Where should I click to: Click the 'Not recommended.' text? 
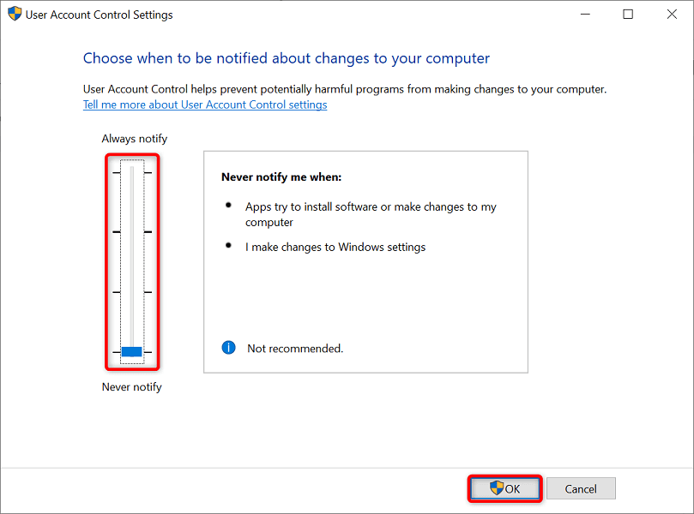click(295, 349)
